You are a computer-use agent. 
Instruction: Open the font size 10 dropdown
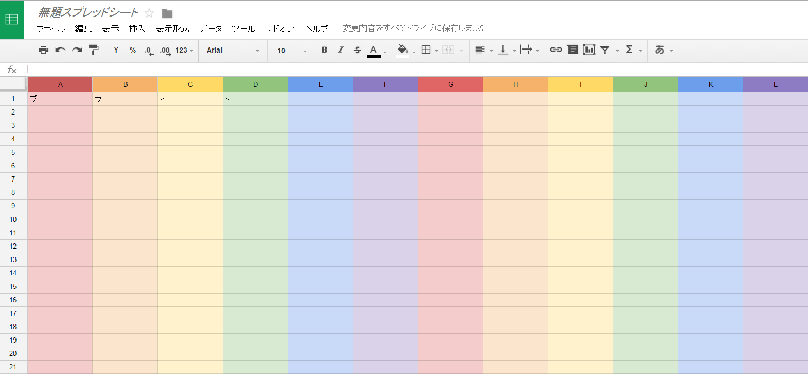(292, 51)
